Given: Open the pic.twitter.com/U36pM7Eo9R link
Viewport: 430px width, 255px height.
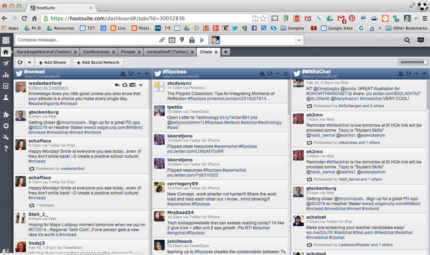Looking at the screenshot, I should pyautogui.click(x=195, y=151).
